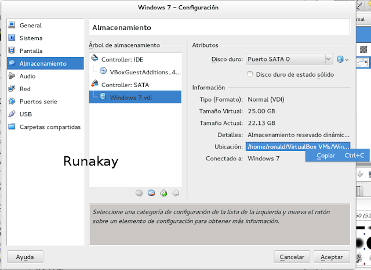Click the 25.00 GB virtual size value
The width and height of the screenshot is (371, 270).
click(x=261, y=111)
